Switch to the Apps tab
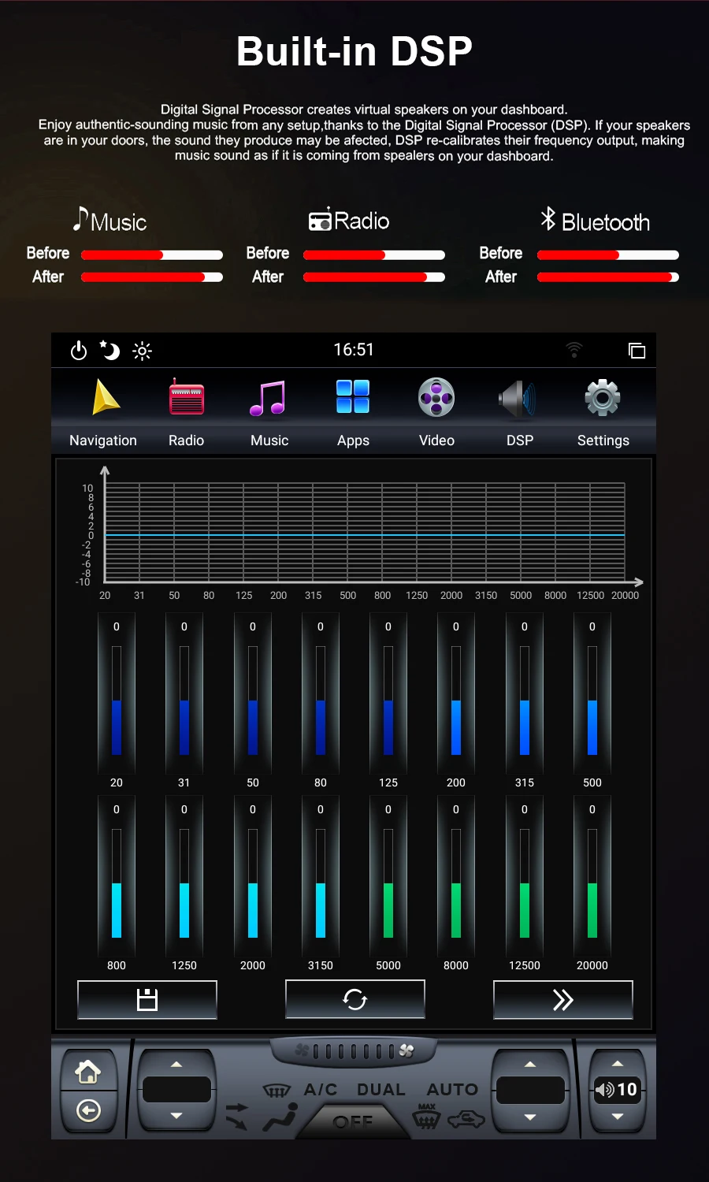Screen dimensions: 709x1182 [x=353, y=413]
